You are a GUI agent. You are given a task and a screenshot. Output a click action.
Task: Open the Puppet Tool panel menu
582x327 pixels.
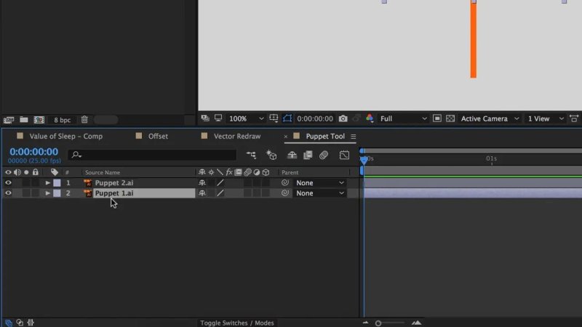[354, 137]
